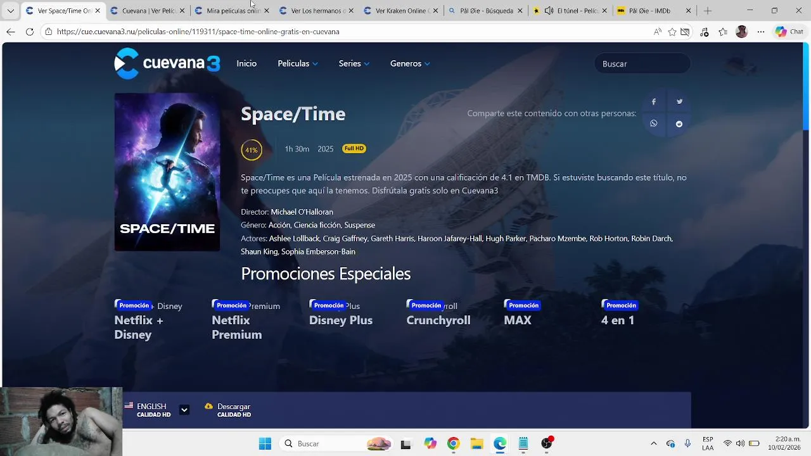The image size is (811, 456).
Task: Activate Read aloud icon in address bar
Action: pos(657,32)
